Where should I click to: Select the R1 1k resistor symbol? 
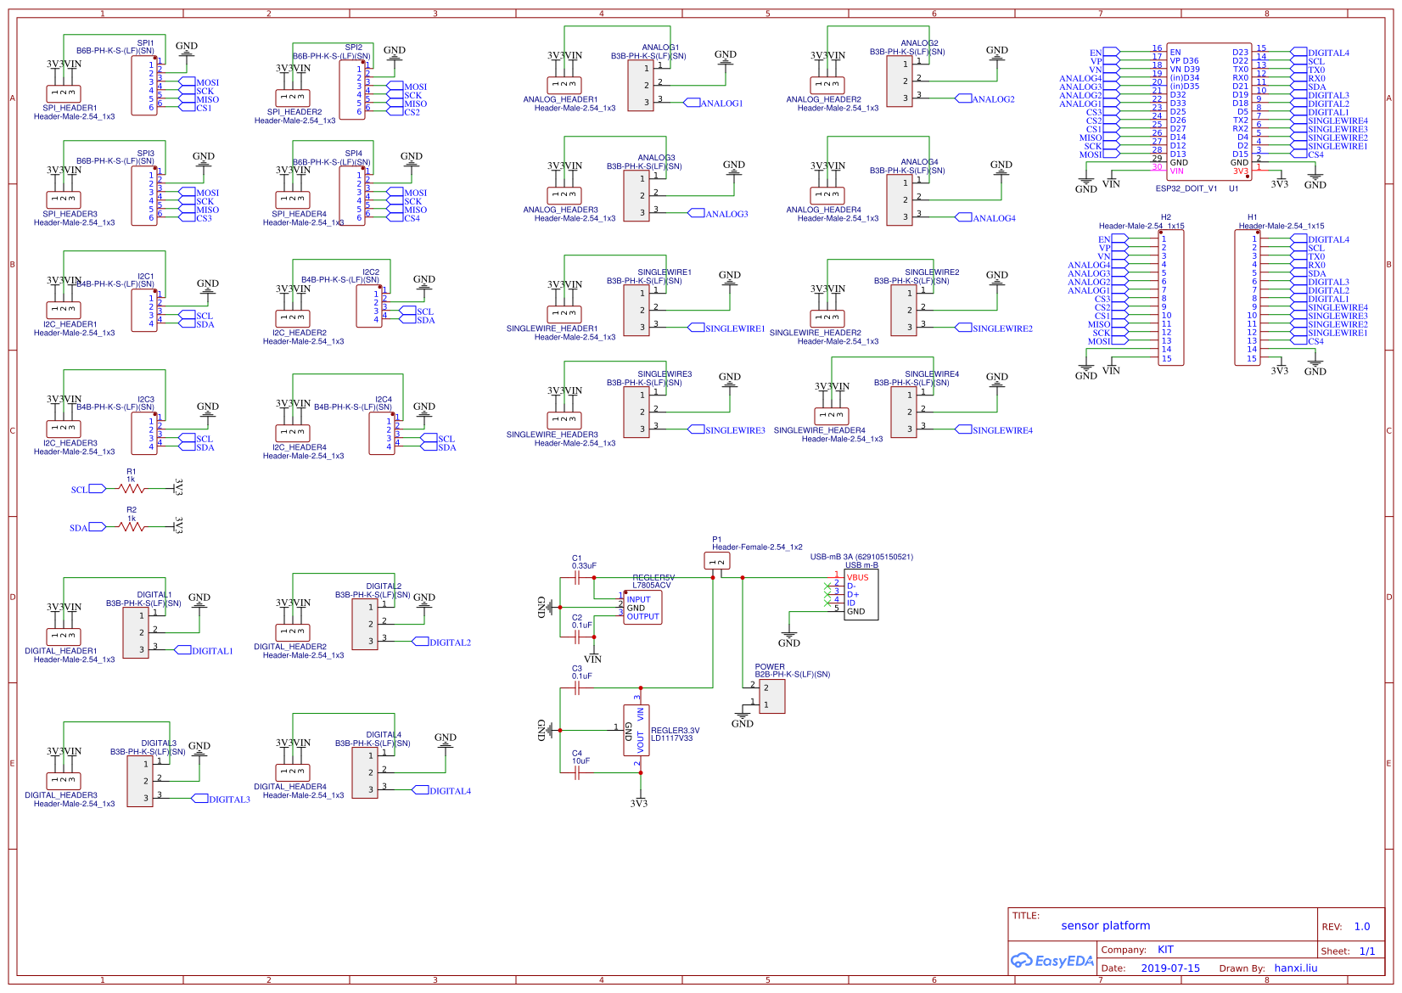pyautogui.click(x=132, y=489)
